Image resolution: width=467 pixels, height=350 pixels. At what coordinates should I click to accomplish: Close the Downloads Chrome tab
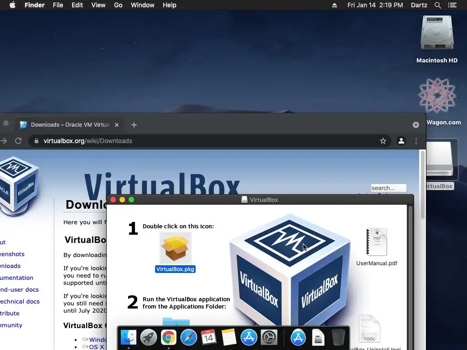117,125
